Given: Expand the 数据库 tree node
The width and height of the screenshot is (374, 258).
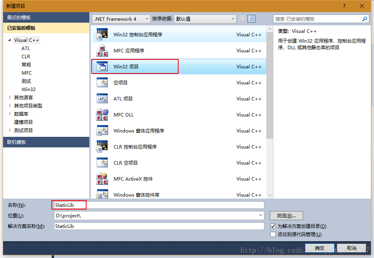Looking at the screenshot, I should click(x=10, y=114).
